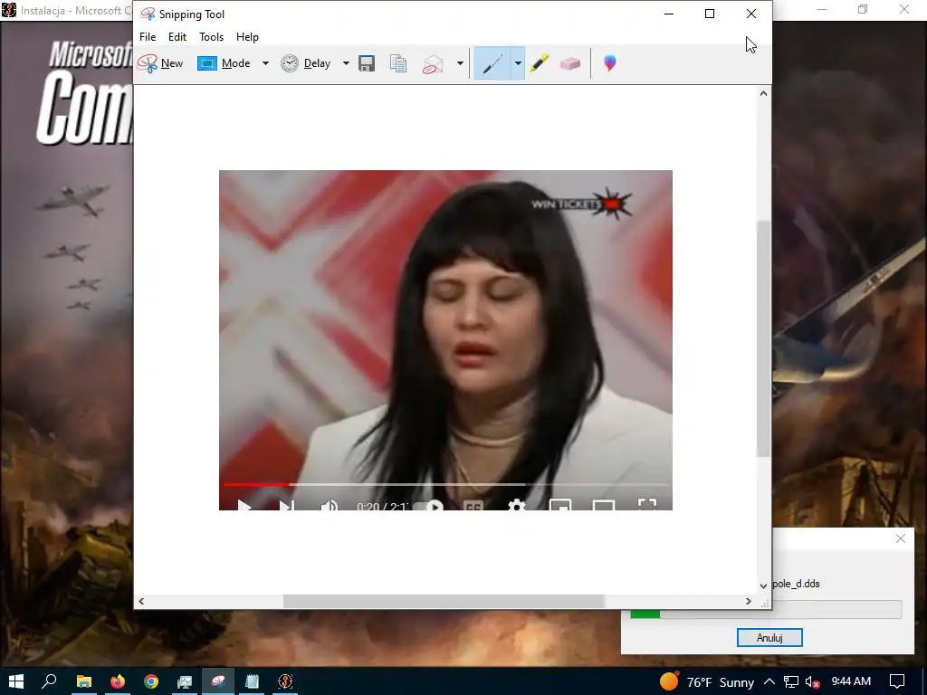This screenshot has height=695, width=927.
Task: Click the horizontal scrollbar right arrow
Action: tap(749, 601)
